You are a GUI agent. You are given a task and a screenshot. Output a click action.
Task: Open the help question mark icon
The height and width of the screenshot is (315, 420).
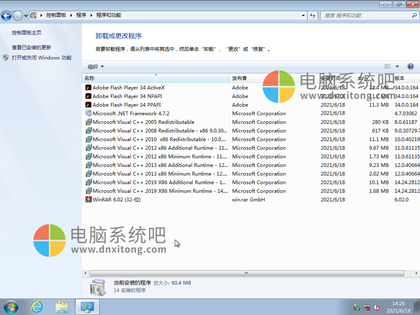(x=410, y=66)
